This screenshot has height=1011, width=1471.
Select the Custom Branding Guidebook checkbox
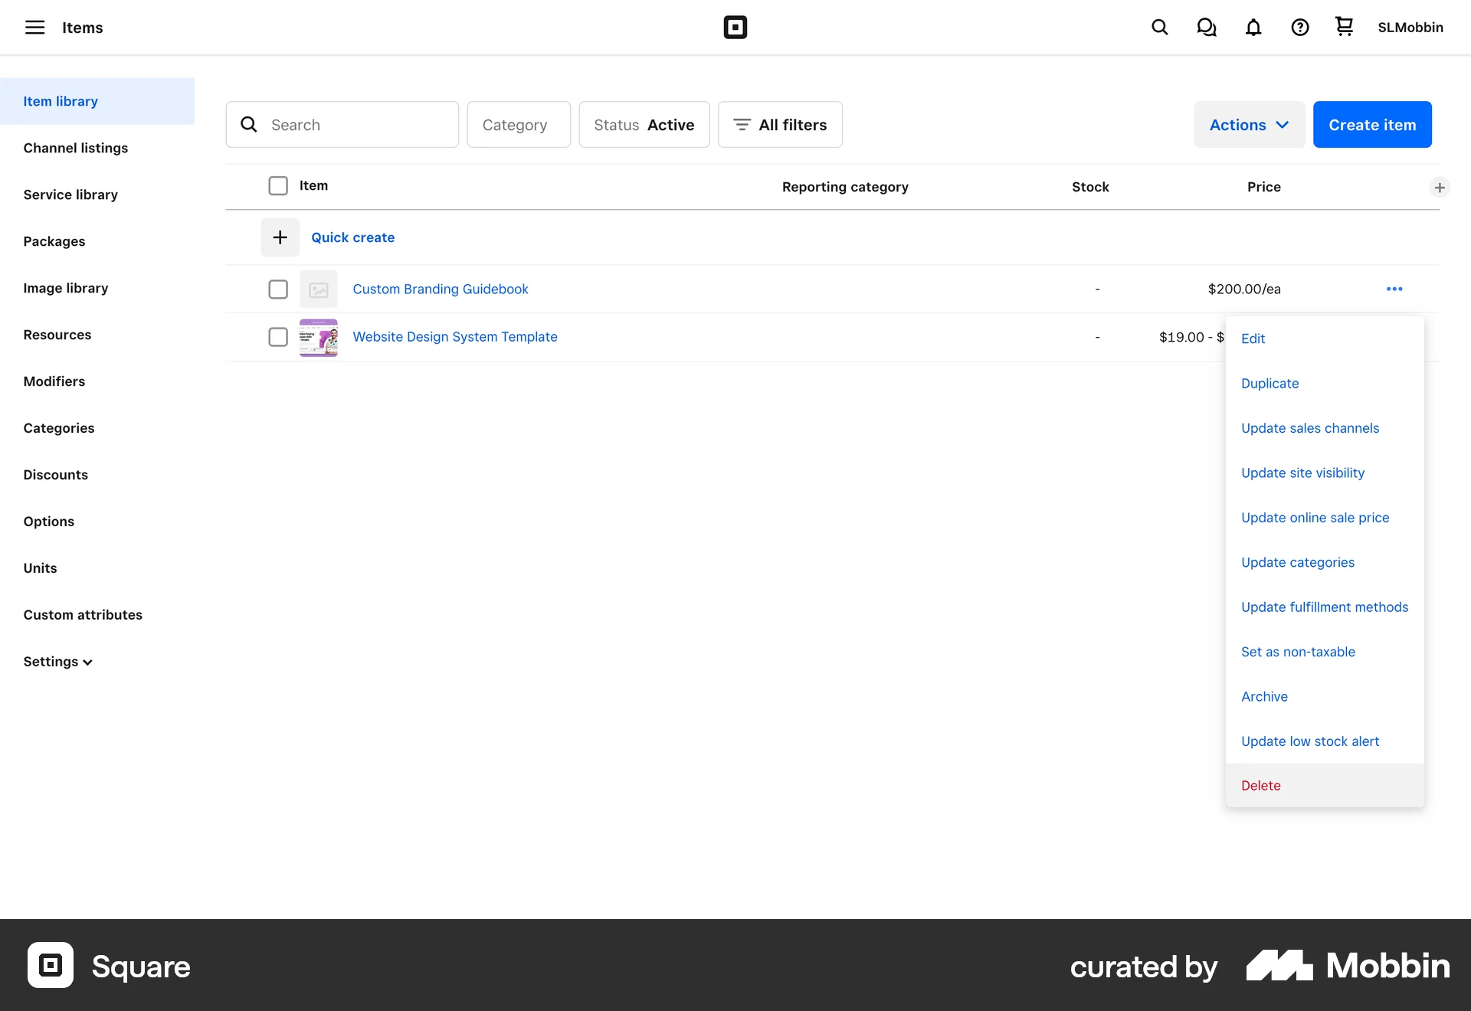278,289
